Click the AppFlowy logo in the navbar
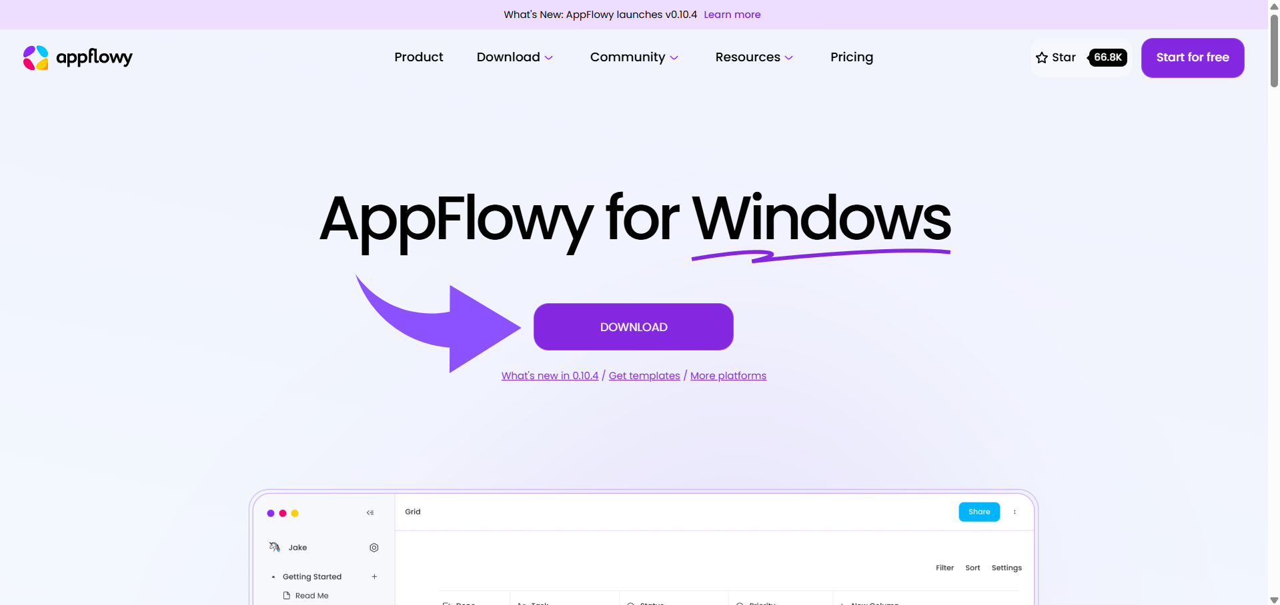Viewport: 1280px width, 605px height. click(77, 57)
